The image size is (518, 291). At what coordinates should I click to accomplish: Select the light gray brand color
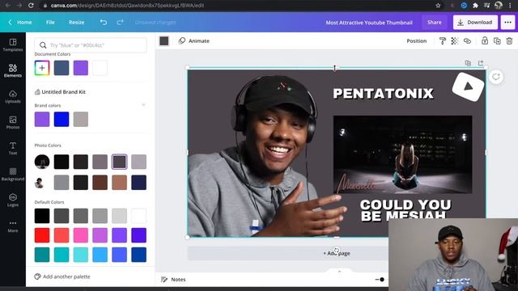[81, 119]
